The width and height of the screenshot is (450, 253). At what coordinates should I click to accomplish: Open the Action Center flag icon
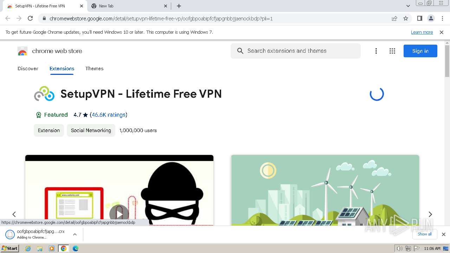tap(416, 248)
